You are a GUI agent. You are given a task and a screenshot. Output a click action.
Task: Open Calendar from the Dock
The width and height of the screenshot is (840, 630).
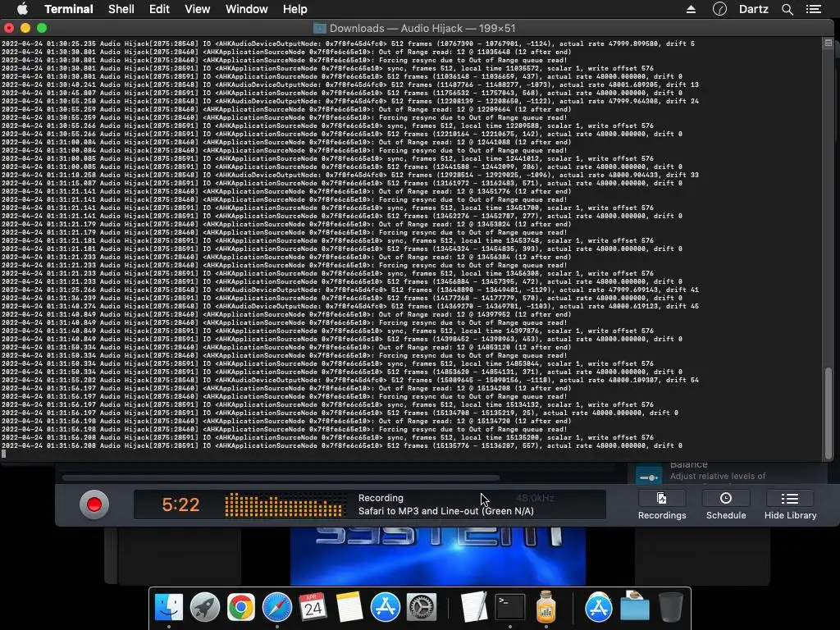[313, 608]
